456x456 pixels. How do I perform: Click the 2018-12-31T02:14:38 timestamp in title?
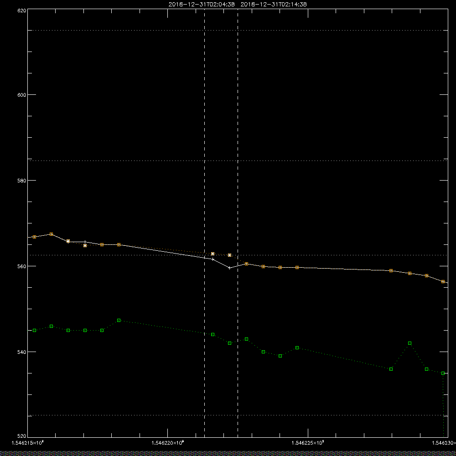pos(274,5)
